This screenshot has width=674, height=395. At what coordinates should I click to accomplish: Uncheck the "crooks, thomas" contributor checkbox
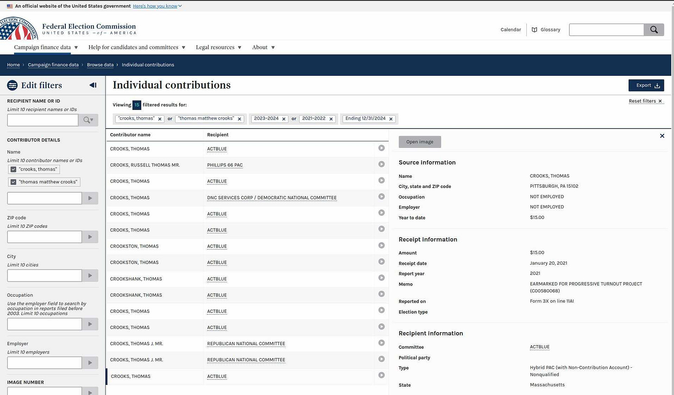click(x=13, y=170)
